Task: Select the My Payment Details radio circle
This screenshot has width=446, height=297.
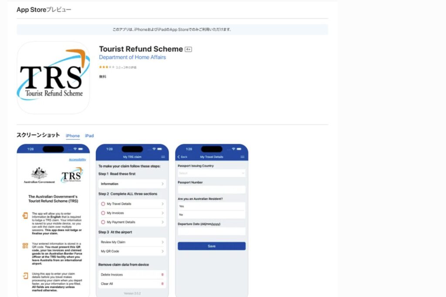Action: [x=103, y=222]
